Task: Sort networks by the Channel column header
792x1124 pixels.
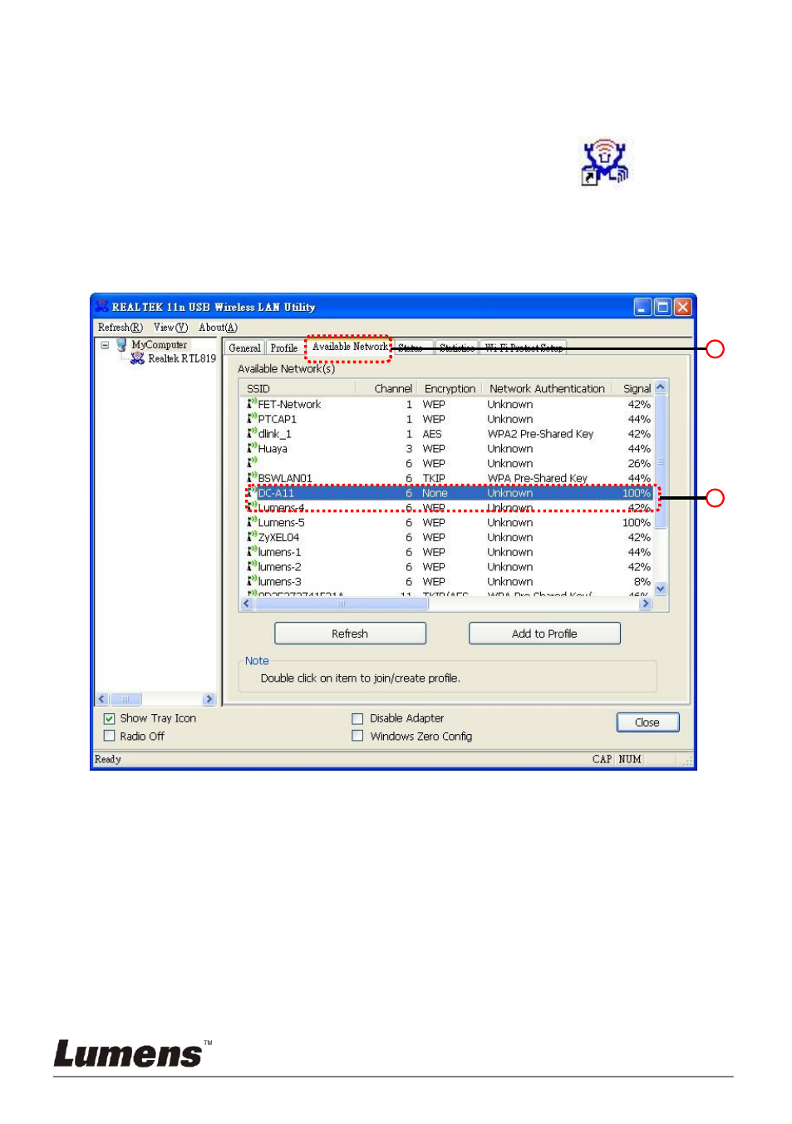Action: coord(386,388)
